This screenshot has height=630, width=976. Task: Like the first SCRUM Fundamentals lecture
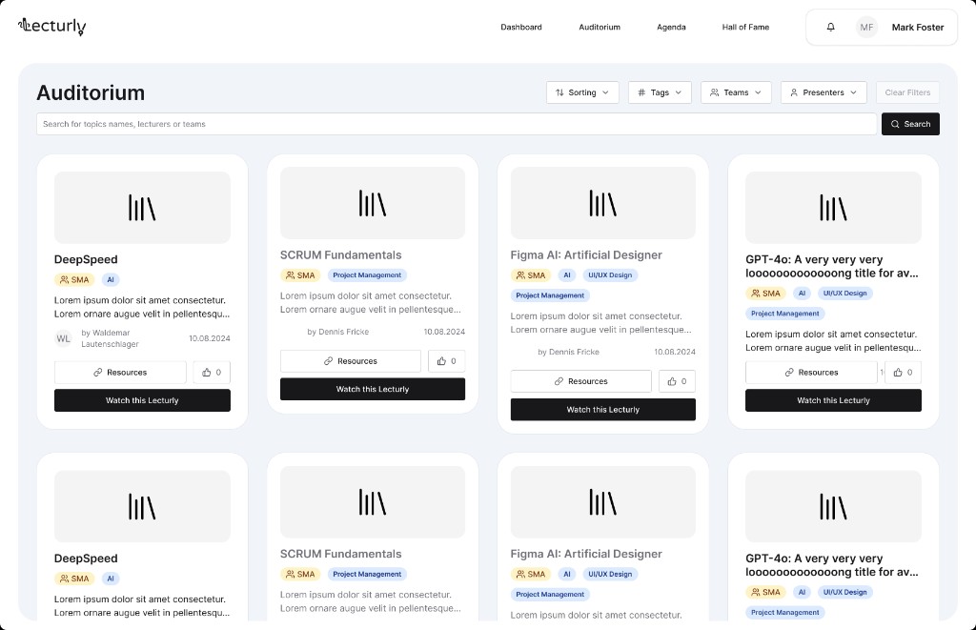(446, 361)
